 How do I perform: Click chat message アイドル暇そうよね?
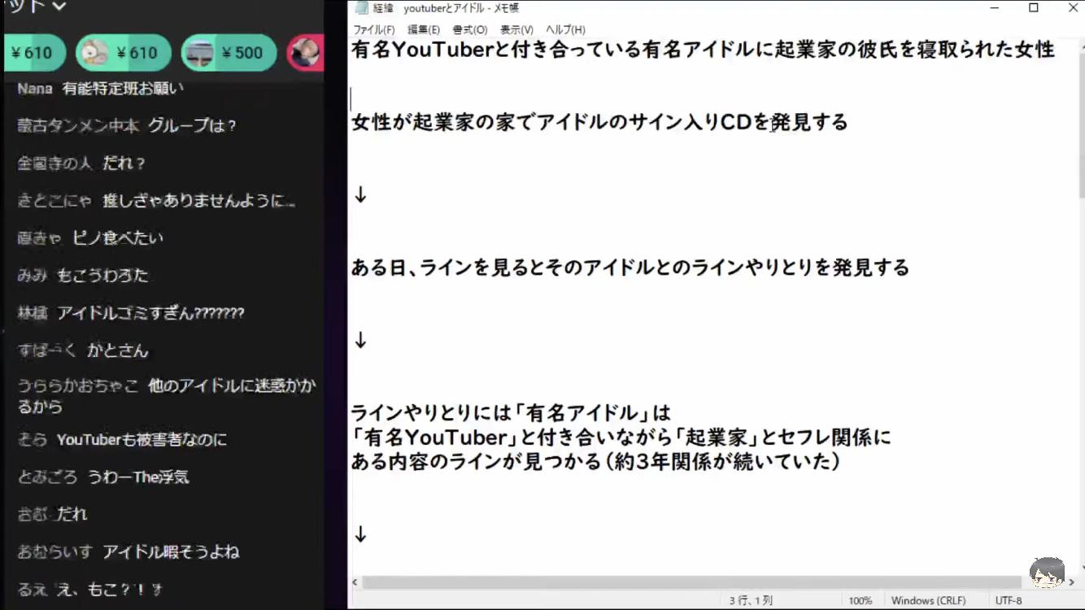[x=171, y=552]
